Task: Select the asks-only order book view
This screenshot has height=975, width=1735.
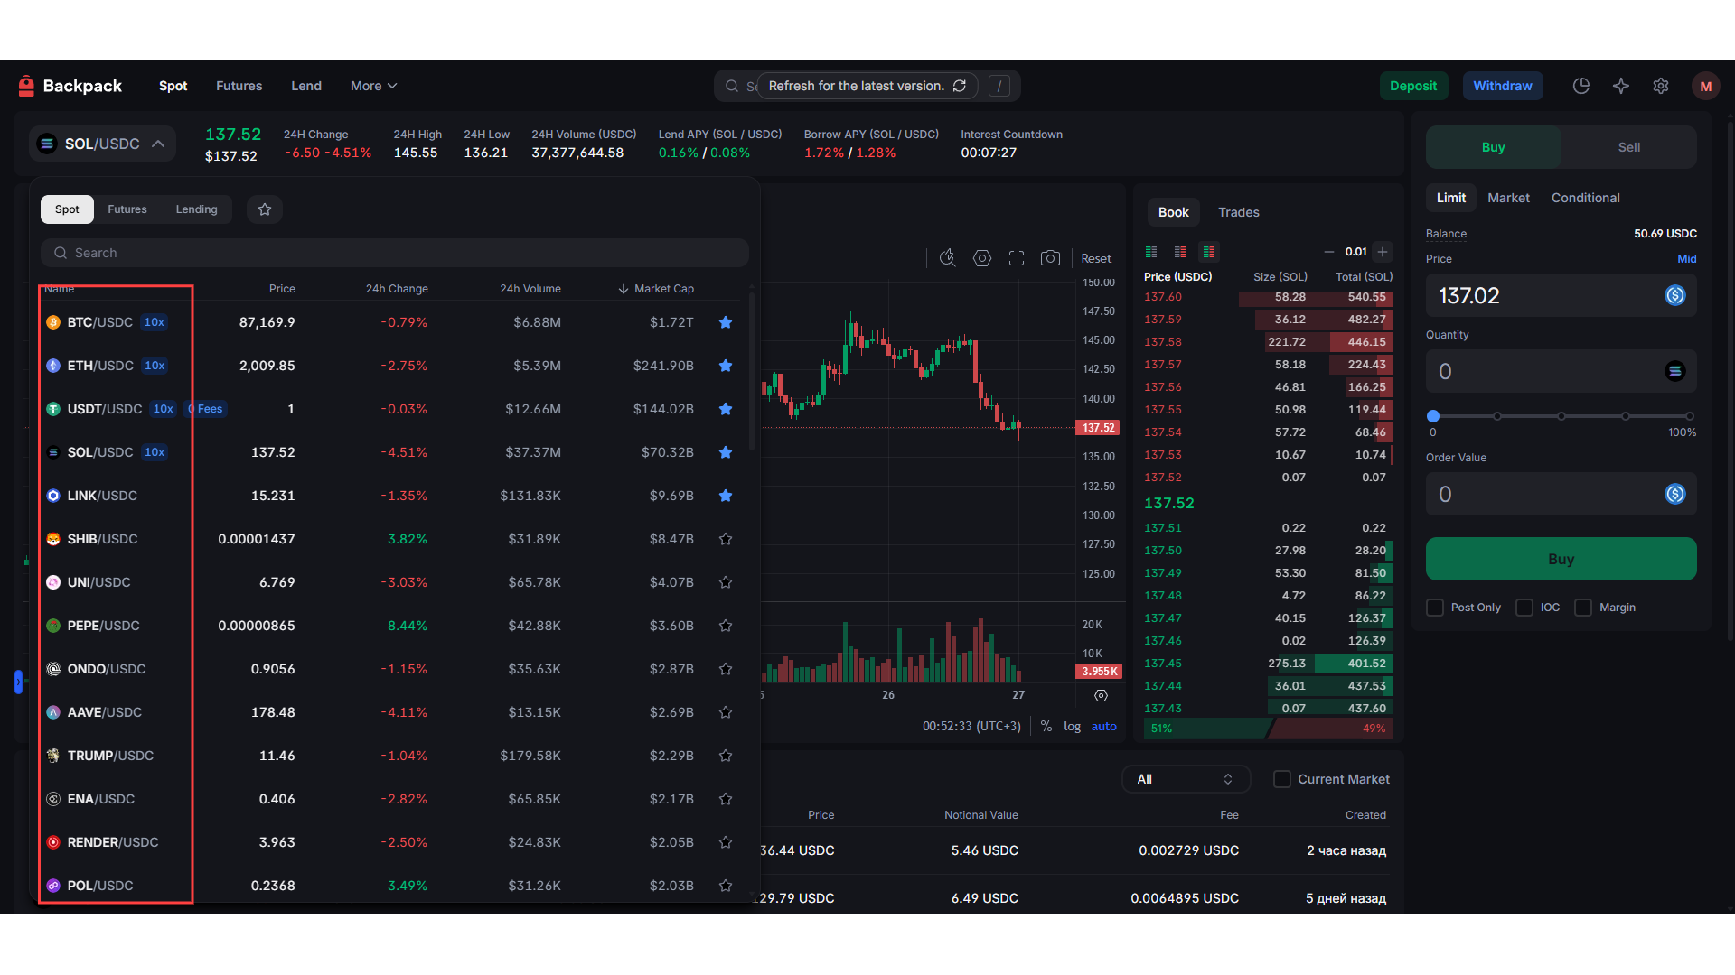Action: tap(1181, 252)
